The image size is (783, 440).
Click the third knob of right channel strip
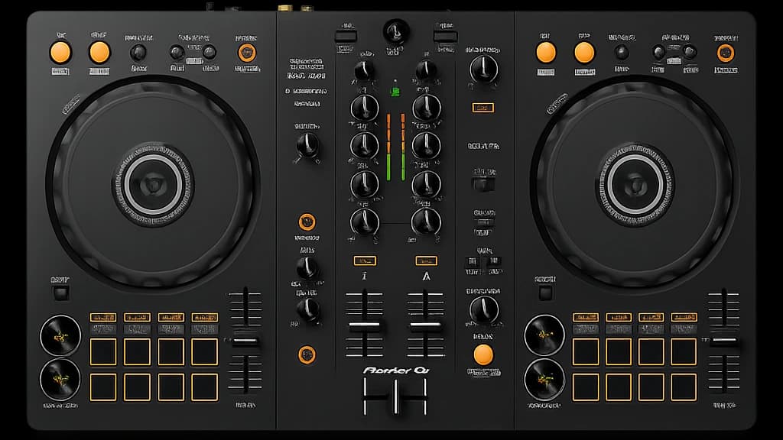[426, 146]
